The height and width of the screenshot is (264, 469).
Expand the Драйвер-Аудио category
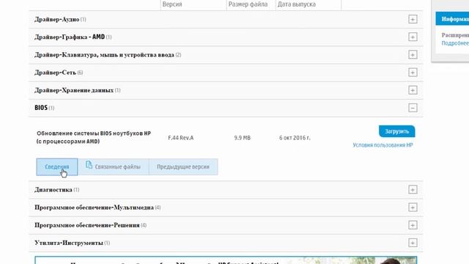click(x=413, y=19)
